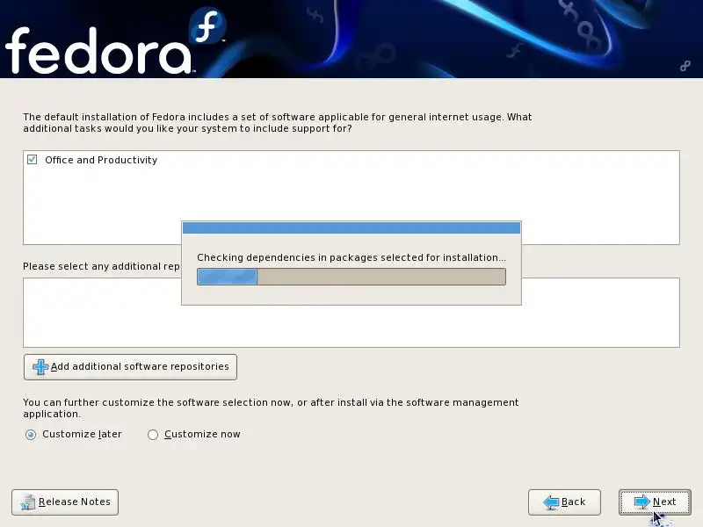Screen dimensions: 703x527
Task: Click the 'Office and Productivity' label text
Action: [101, 160]
